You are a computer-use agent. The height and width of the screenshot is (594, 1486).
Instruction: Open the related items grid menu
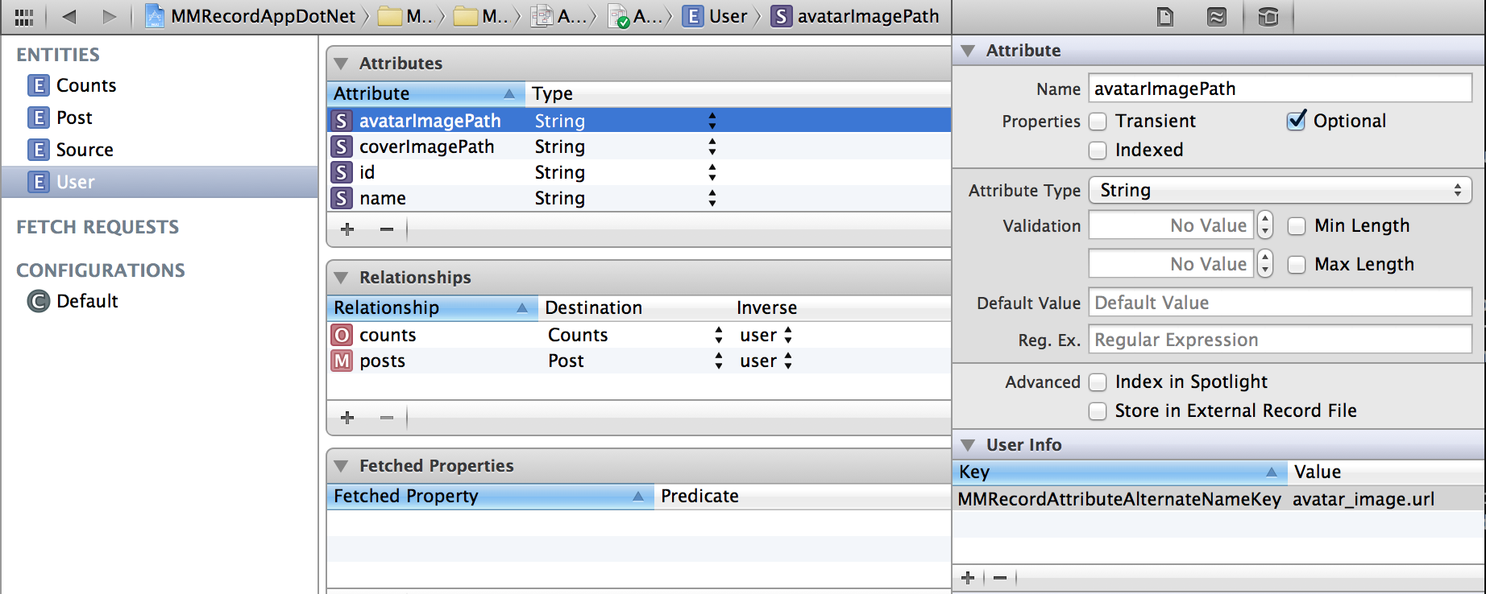click(x=24, y=17)
